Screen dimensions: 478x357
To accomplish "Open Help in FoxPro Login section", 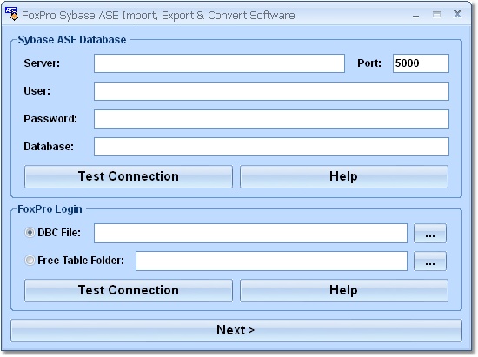I will (344, 291).
